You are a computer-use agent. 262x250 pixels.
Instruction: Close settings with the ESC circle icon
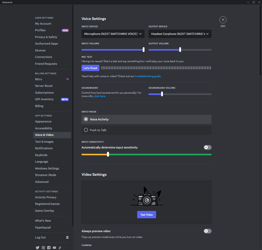(x=223, y=20)
